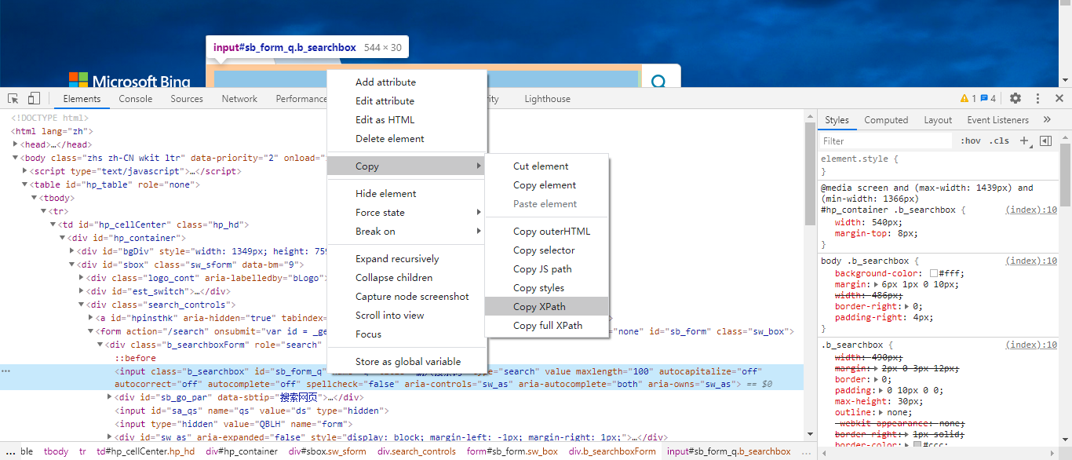Open the Network tab
The width and height of the screenshot is (1072, 460).
coord(239,99)
